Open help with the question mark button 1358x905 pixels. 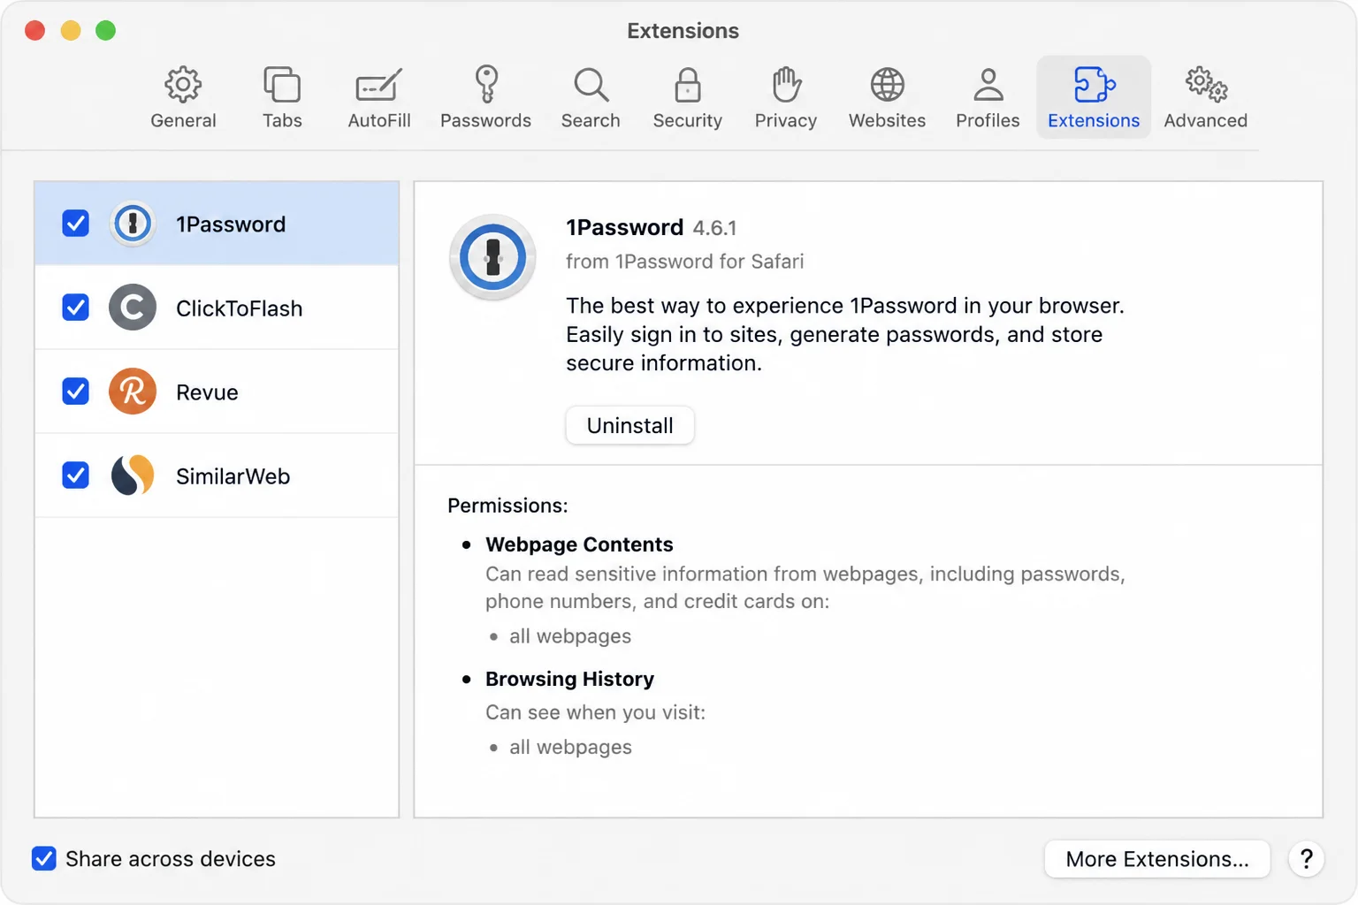click(1306, 859)
